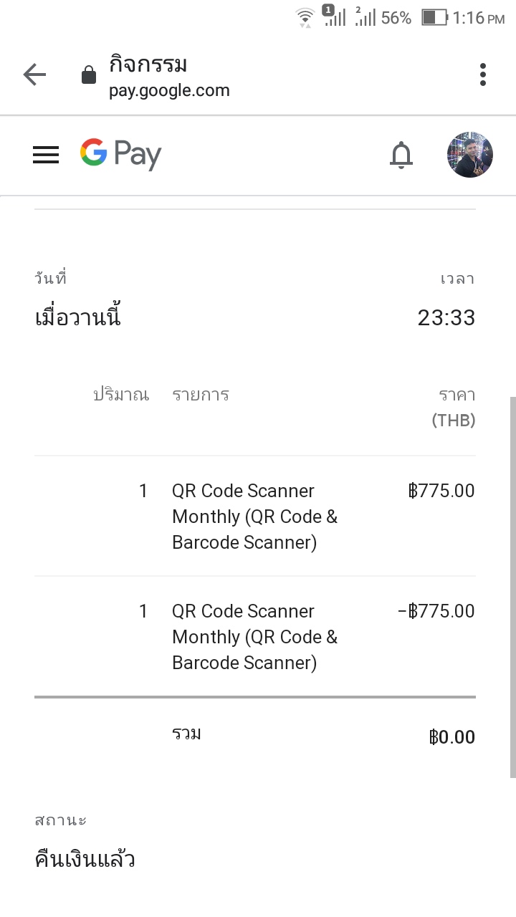Open notifications bell

[x=401, y=155]
